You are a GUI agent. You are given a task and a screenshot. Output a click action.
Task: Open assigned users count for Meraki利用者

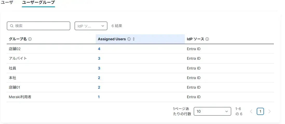click(x=99, y=97)
